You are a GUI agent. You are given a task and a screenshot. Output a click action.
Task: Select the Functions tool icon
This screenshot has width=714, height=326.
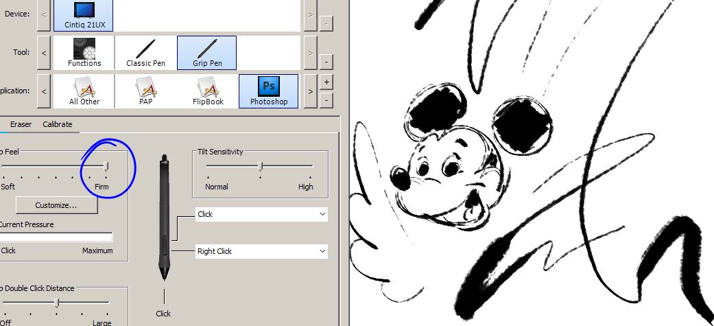coord(84,52)
